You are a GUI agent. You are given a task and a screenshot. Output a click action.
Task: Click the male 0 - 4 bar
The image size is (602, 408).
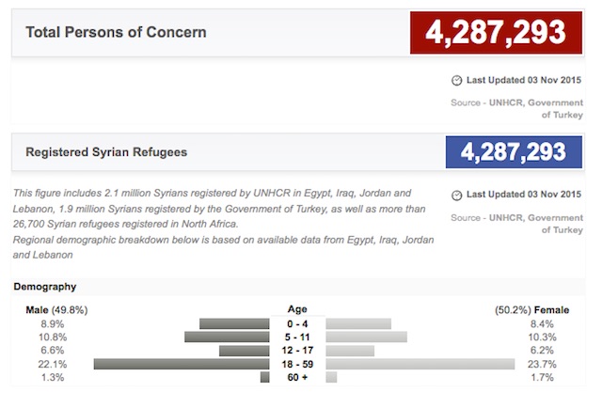pos(234,324)
